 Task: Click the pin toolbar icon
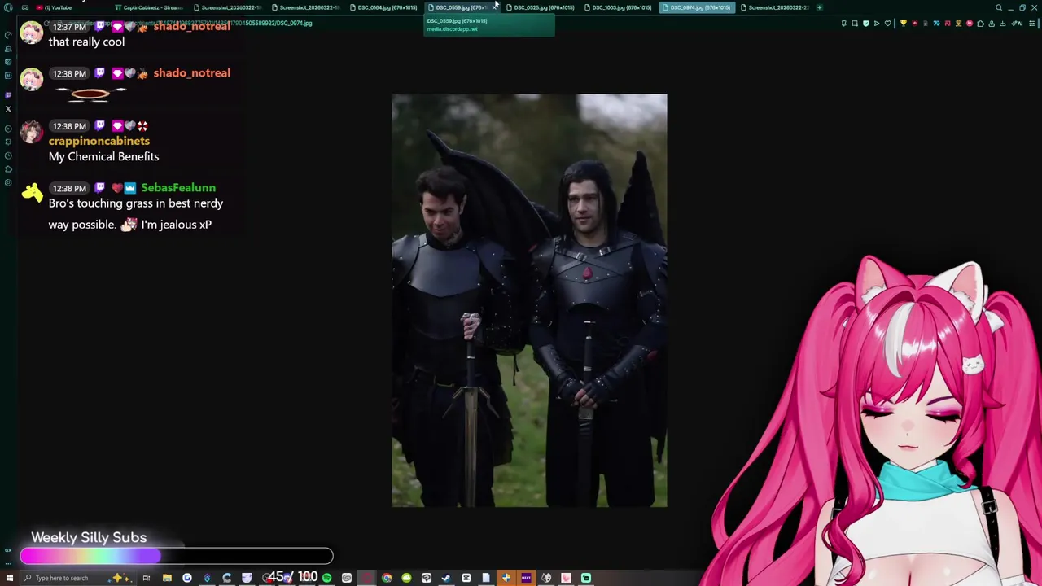(x=844, y=24)
